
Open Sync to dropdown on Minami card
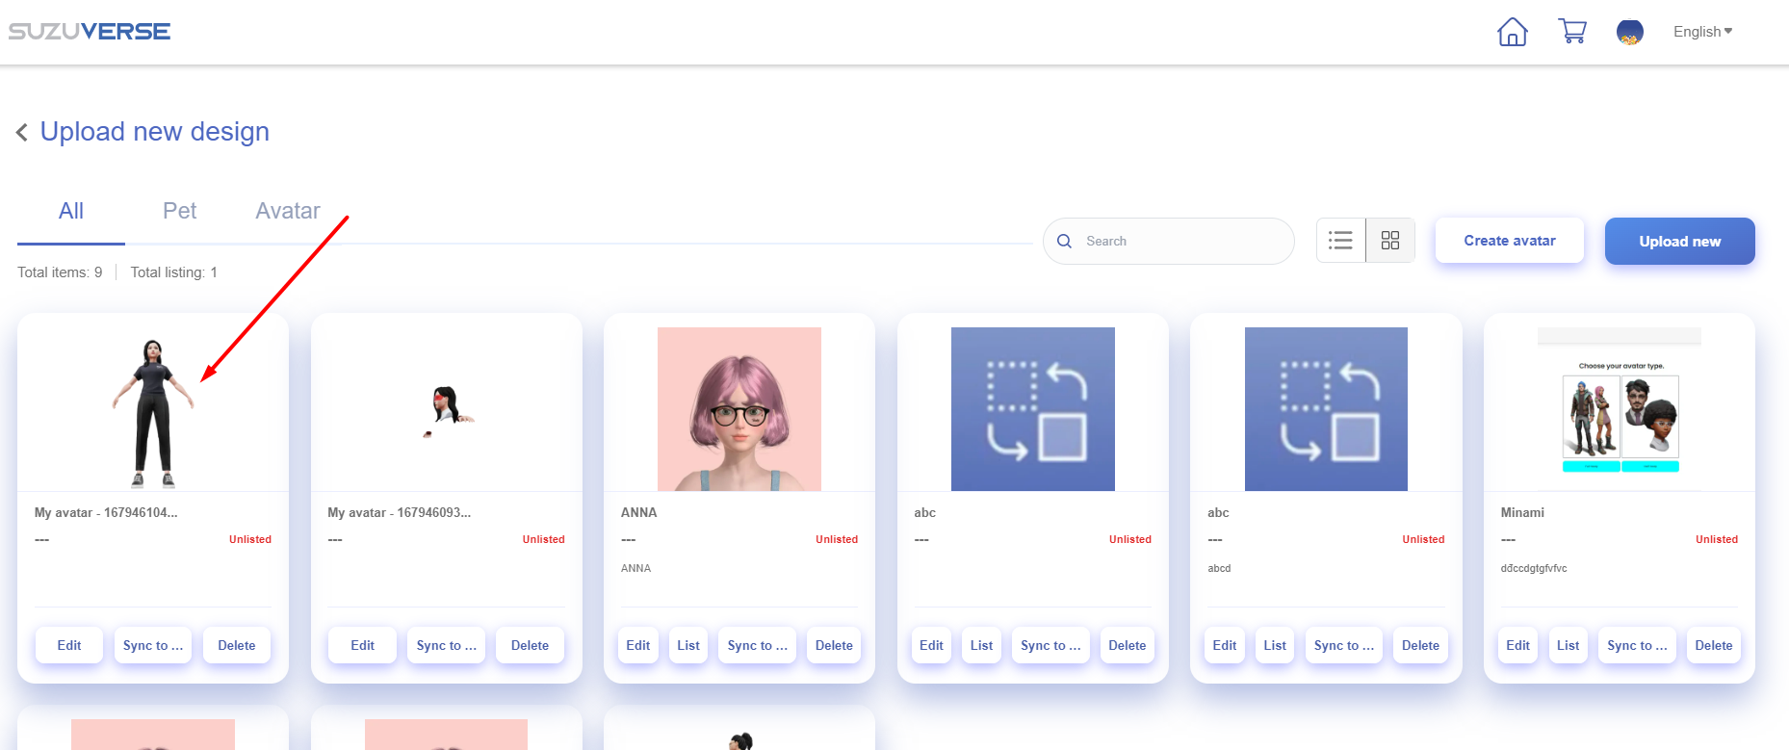click(1637, 645)
